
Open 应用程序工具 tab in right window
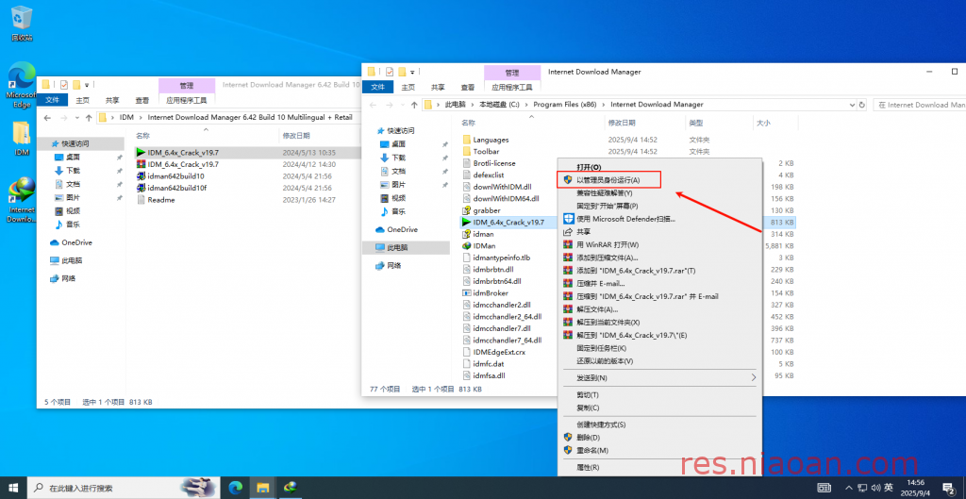coord(512,88)
